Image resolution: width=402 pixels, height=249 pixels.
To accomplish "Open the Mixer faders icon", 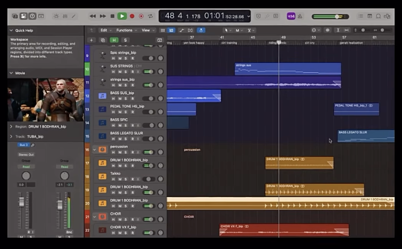I will pyautogui.click(x=65, y=16).
